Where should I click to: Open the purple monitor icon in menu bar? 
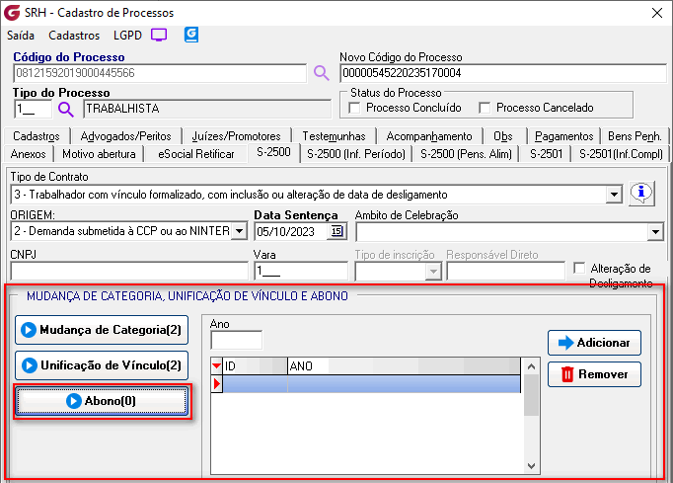pos(158,35)
